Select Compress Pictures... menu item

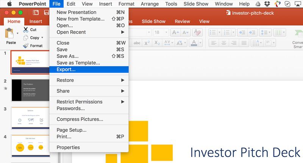tap(80, 119)
